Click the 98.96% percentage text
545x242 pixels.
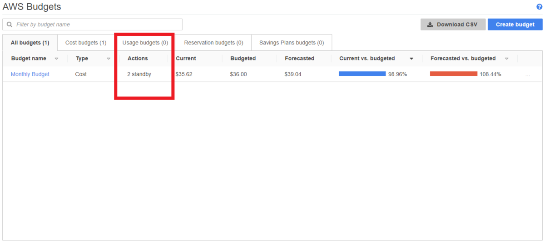(x=397, y=74)
